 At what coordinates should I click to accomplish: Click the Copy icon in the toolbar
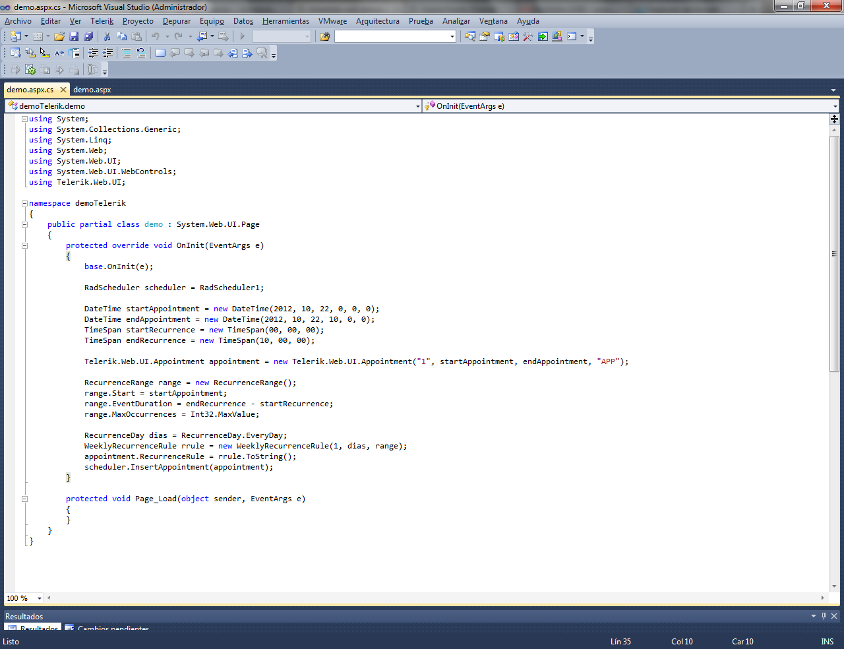click(121, 36)
